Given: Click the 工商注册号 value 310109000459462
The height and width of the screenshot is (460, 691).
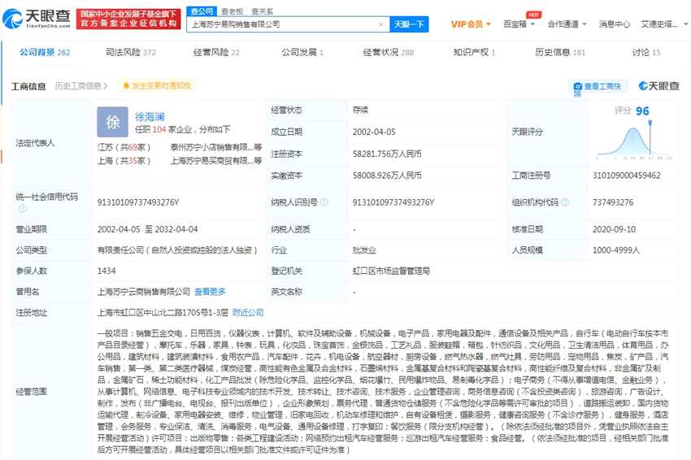Looking at the screenshot, I should pyautogui.click(x=626, y=176).
